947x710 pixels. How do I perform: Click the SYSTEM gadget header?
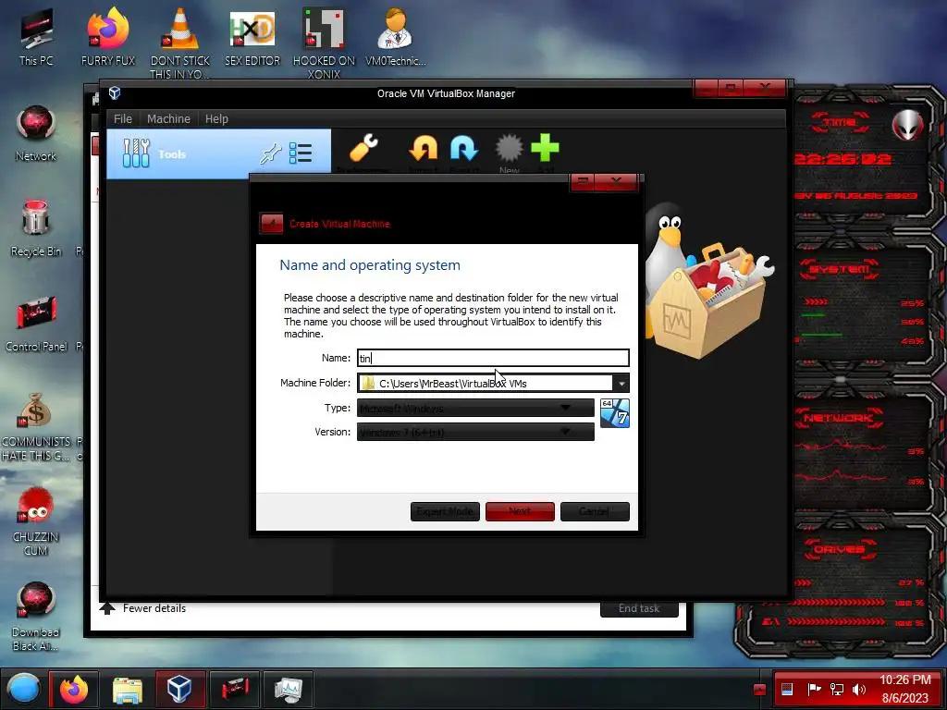click(840, 269)
